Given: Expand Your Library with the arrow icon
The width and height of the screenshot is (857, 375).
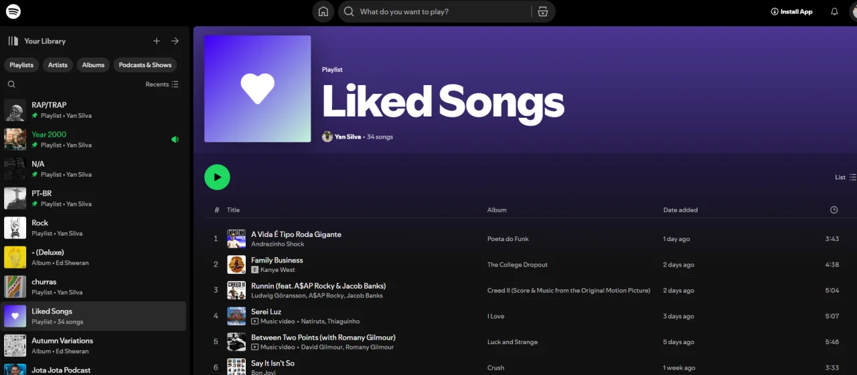Looking at the screenshot, I should click(x=175, y=41).
